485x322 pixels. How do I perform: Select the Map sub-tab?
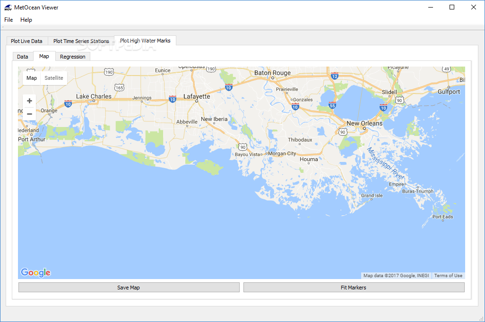(44, 56)
